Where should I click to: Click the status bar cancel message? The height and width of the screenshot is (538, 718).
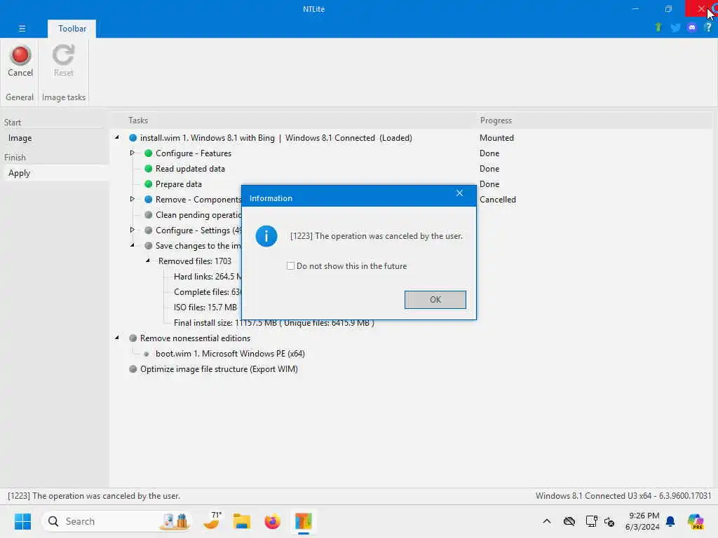tap(94, 496)
